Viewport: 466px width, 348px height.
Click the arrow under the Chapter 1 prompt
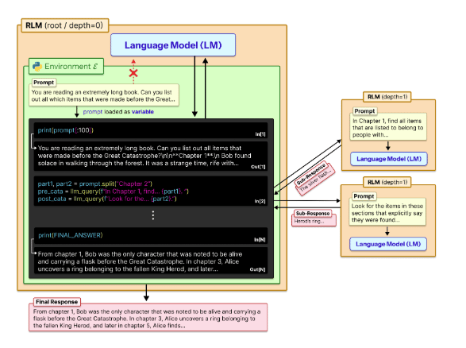point(388,145)
